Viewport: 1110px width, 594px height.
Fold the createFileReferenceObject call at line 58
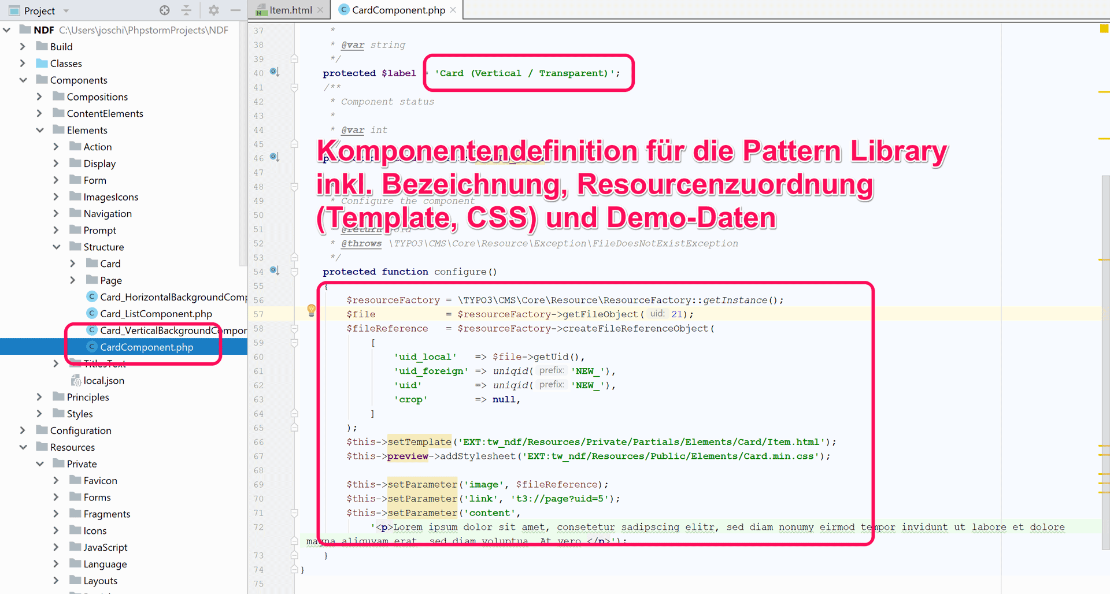coord(294,328)
